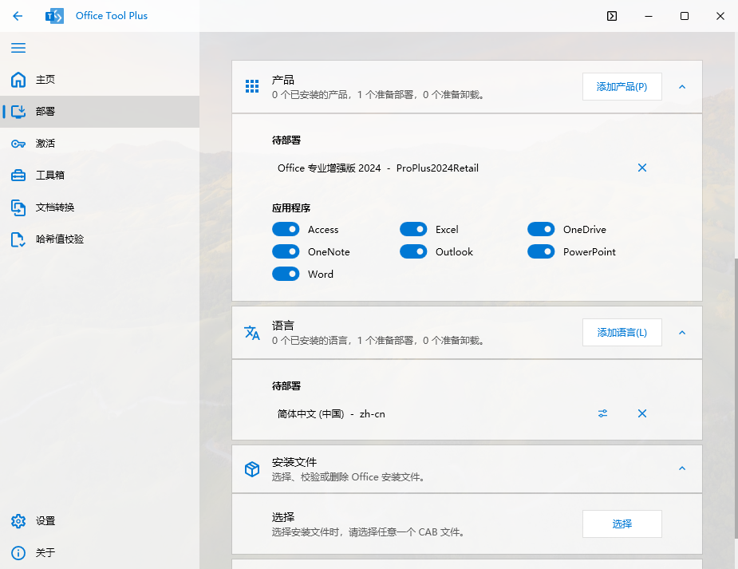The width and height of the screenshot is (738, 569).
Task: Click the package icon in 安装文件 header
Action: (x=252, y=468)
